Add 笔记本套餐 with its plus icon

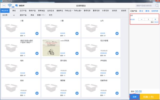coord(117,53)
